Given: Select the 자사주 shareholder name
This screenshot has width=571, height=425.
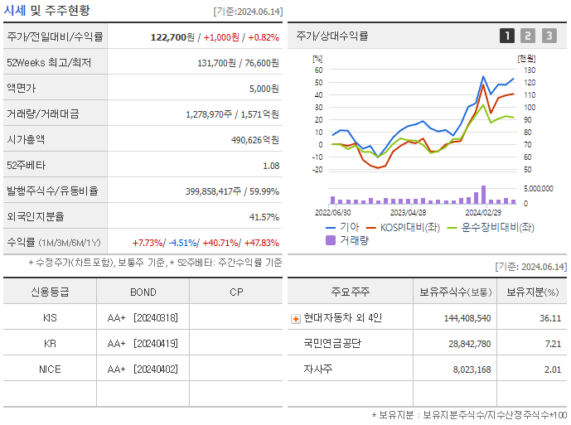Looking at the screenshot, I should pyautogui.click(x=318, y=369).
